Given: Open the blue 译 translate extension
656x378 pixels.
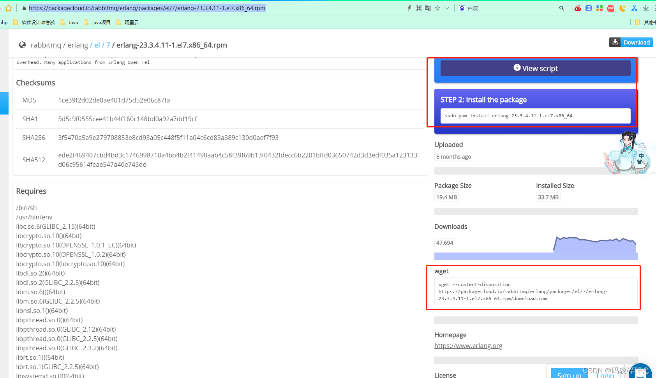Looking at the screenshot, I should pyautogui.click(x=589, y=8).
